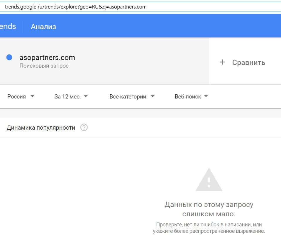Screen dimensions: 281x239
Task: Click the small arrow beside Все категории
Action: (x=152, y=96)
